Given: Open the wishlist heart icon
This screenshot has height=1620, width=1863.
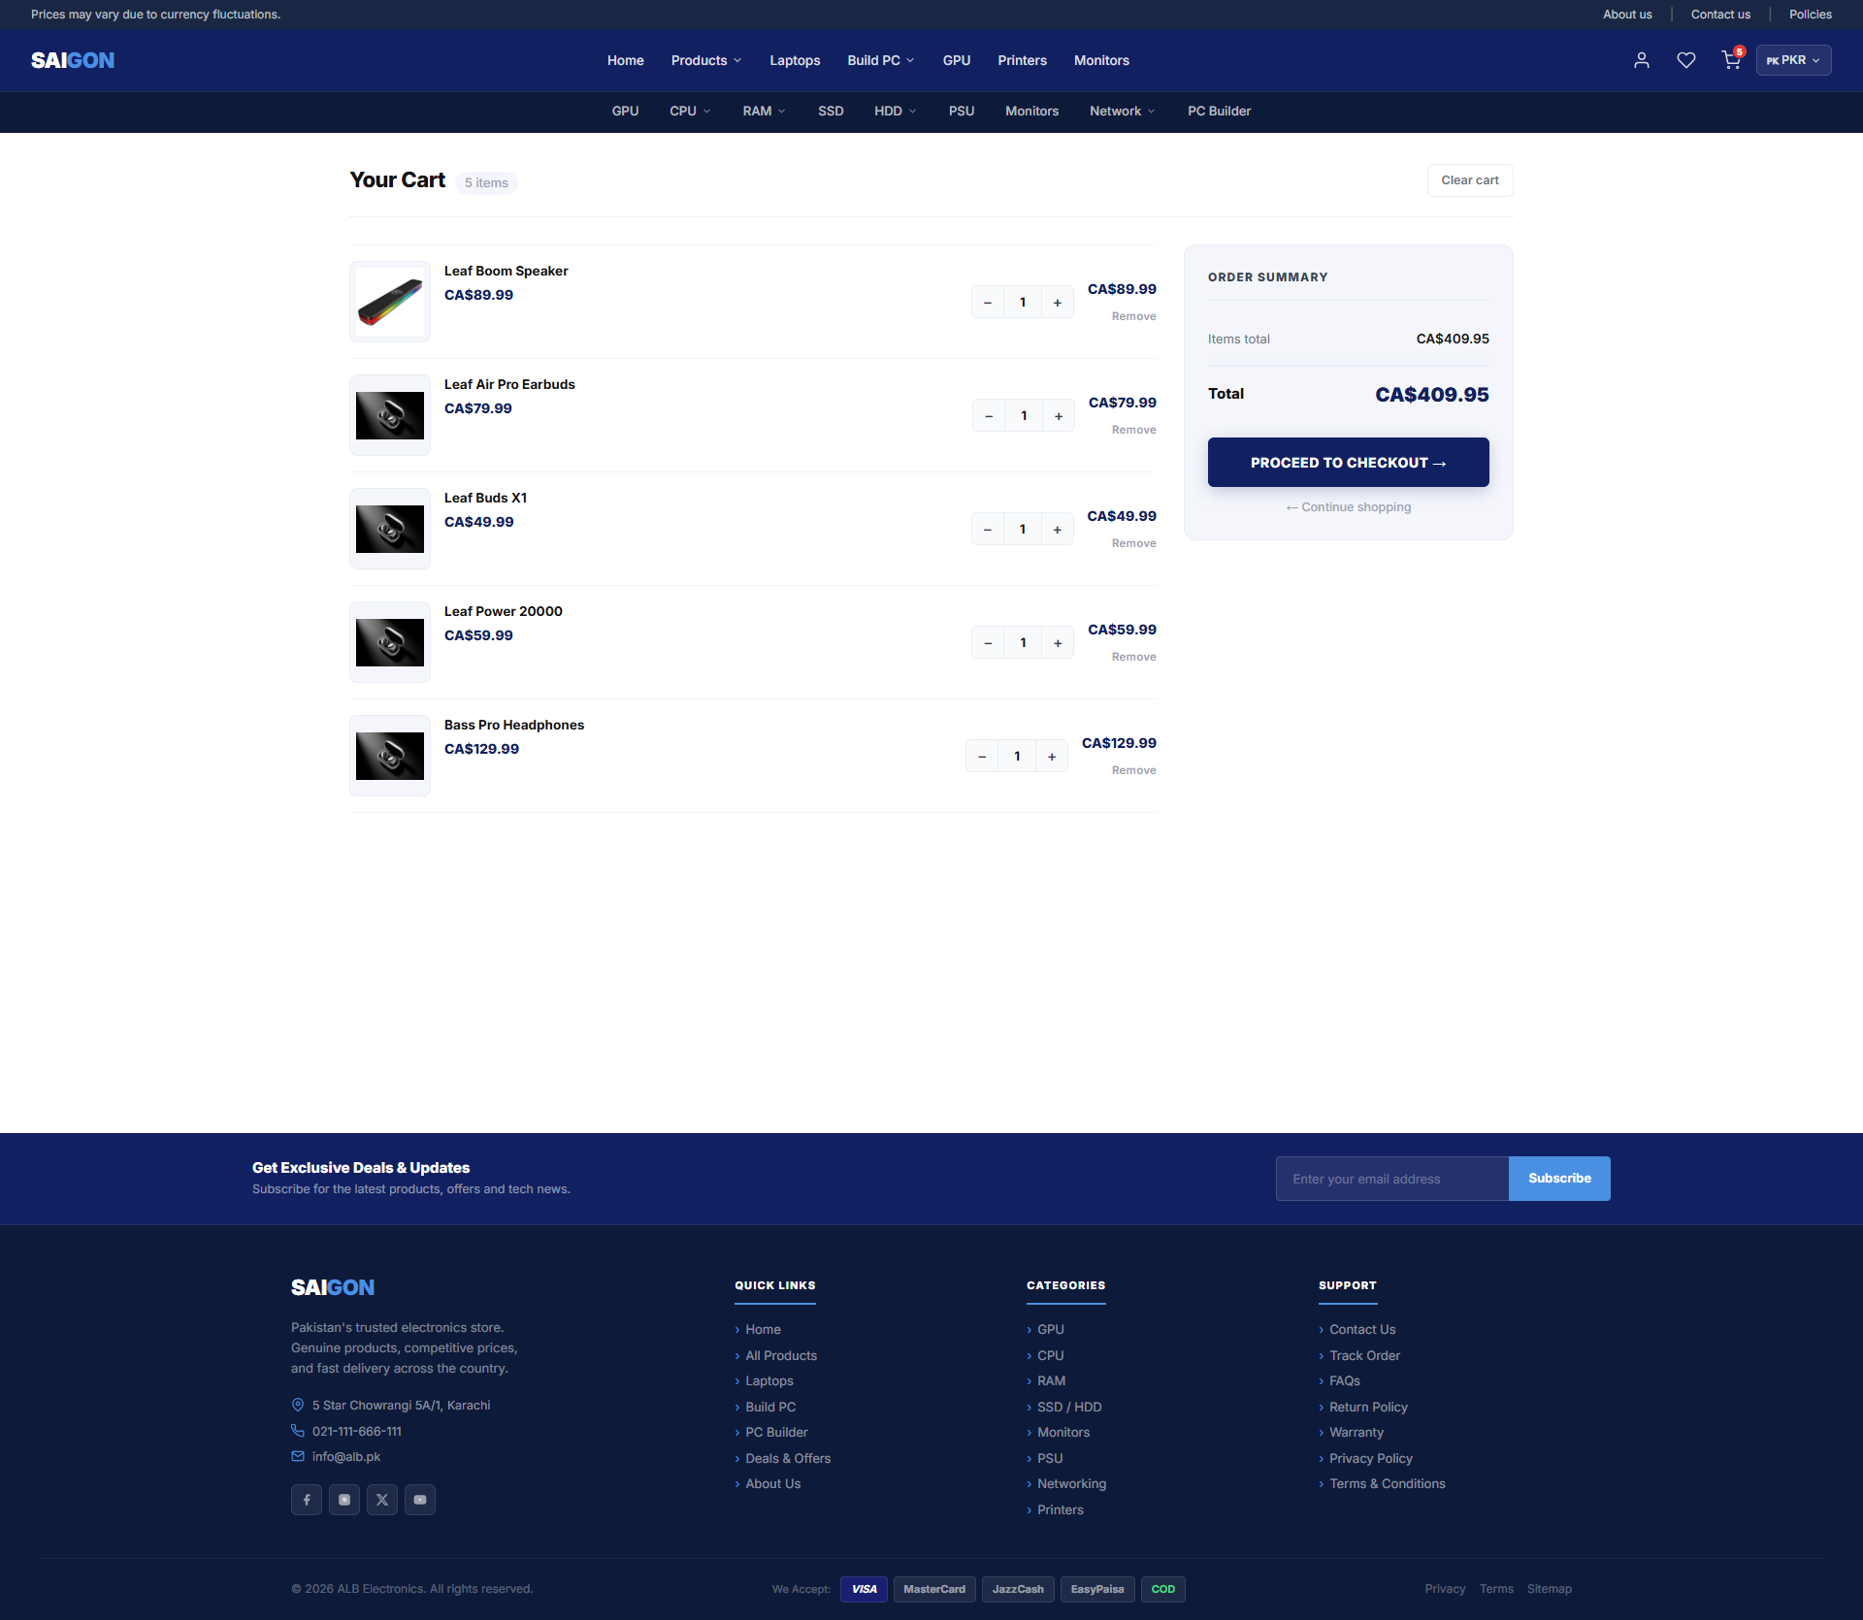Looking at the screenshot, I should click(x=1686, y=60).
